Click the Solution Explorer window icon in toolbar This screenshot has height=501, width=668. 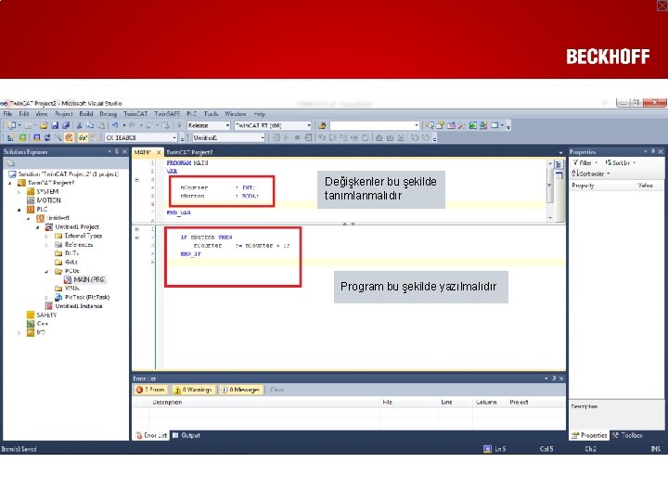pyautogui.click(x=430, y=125)
